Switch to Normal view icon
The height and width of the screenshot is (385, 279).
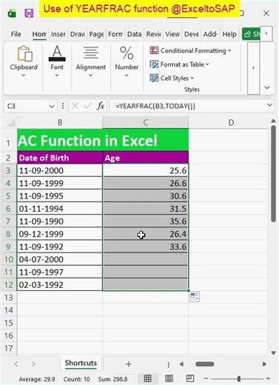click(147, 378)
